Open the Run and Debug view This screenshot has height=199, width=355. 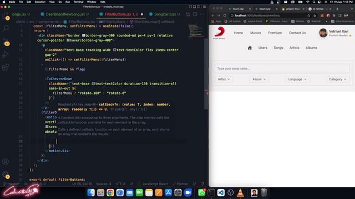[x=6, y=54]
